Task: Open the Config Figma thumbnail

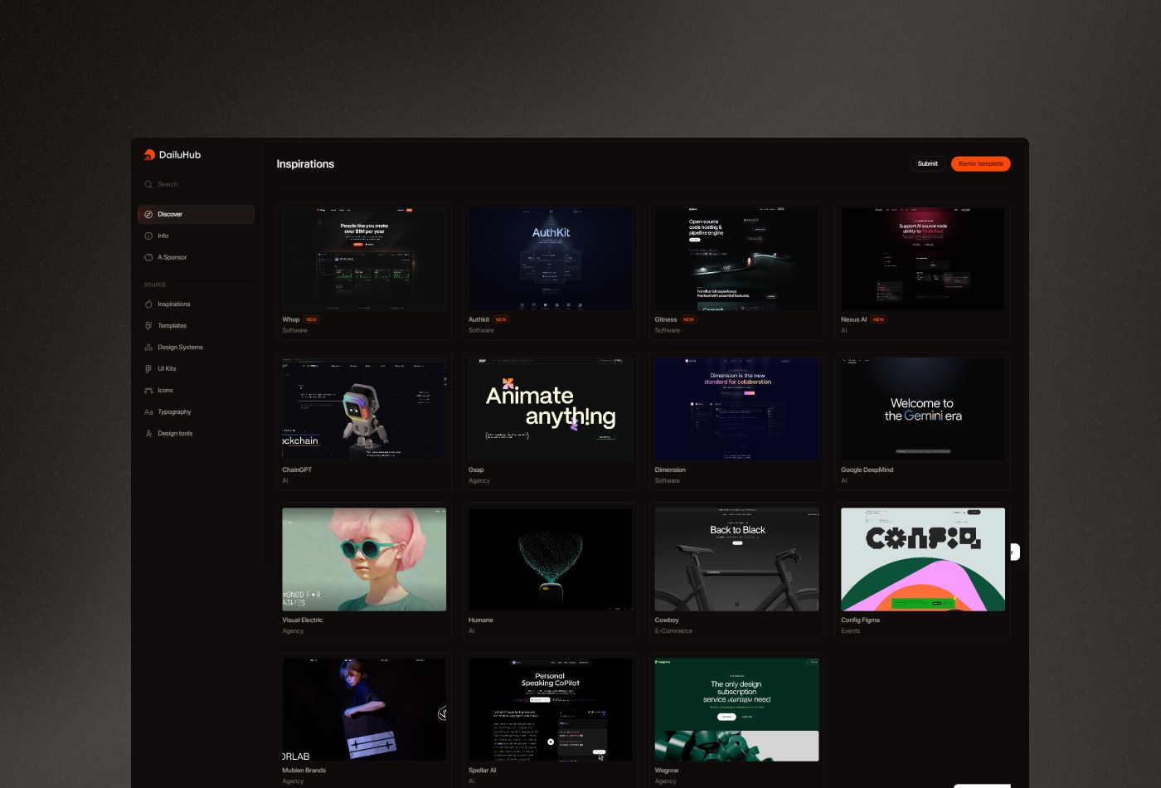Action: tap(923, 560)
